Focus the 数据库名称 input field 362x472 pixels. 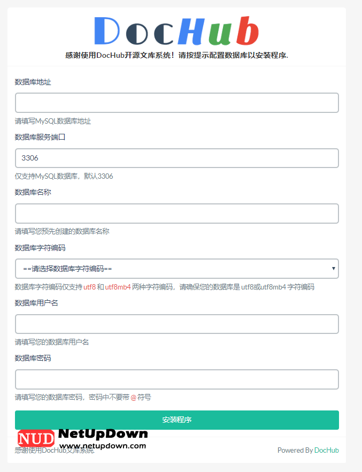point(177,214)
